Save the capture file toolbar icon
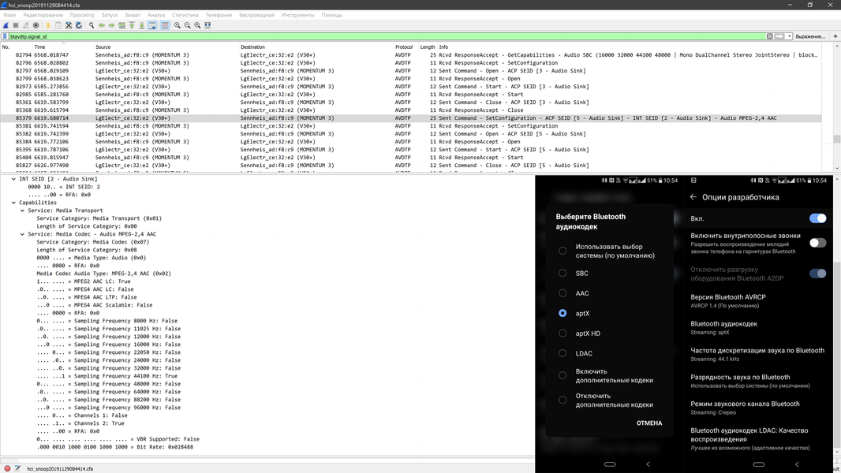 tap(58, 25)
